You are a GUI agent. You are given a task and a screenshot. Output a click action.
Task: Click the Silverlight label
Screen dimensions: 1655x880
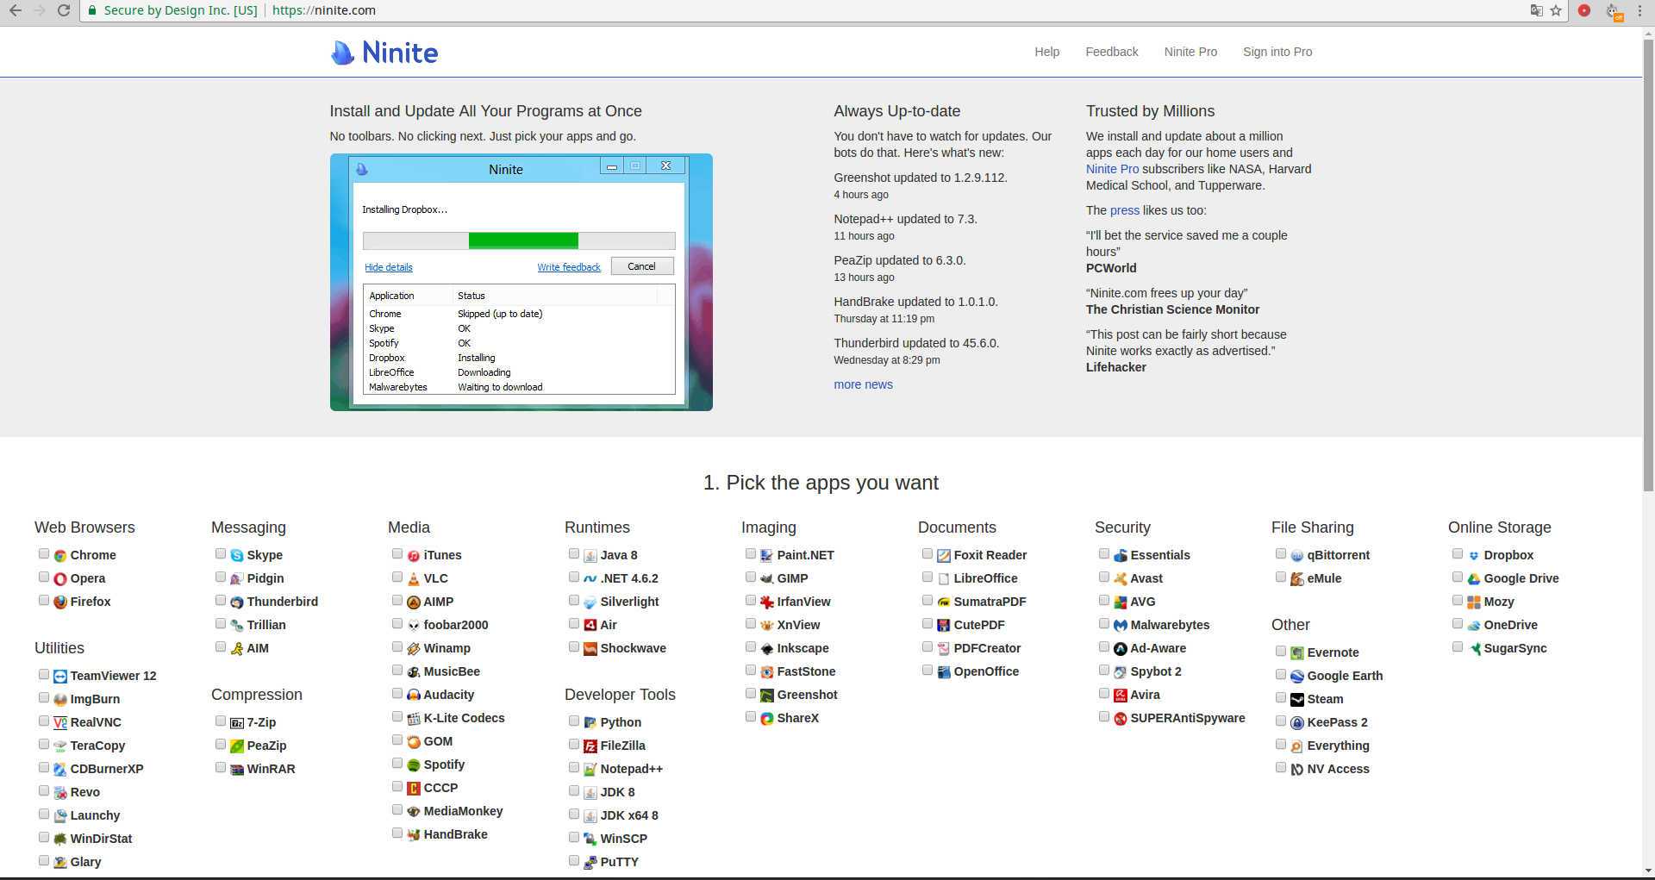[629, 602]
